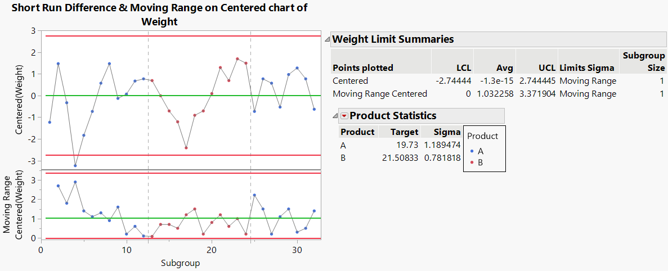Select the Centered(Weight) y-axis label
The width and height of the screenshot is (668, 271).
coord(21,101)
